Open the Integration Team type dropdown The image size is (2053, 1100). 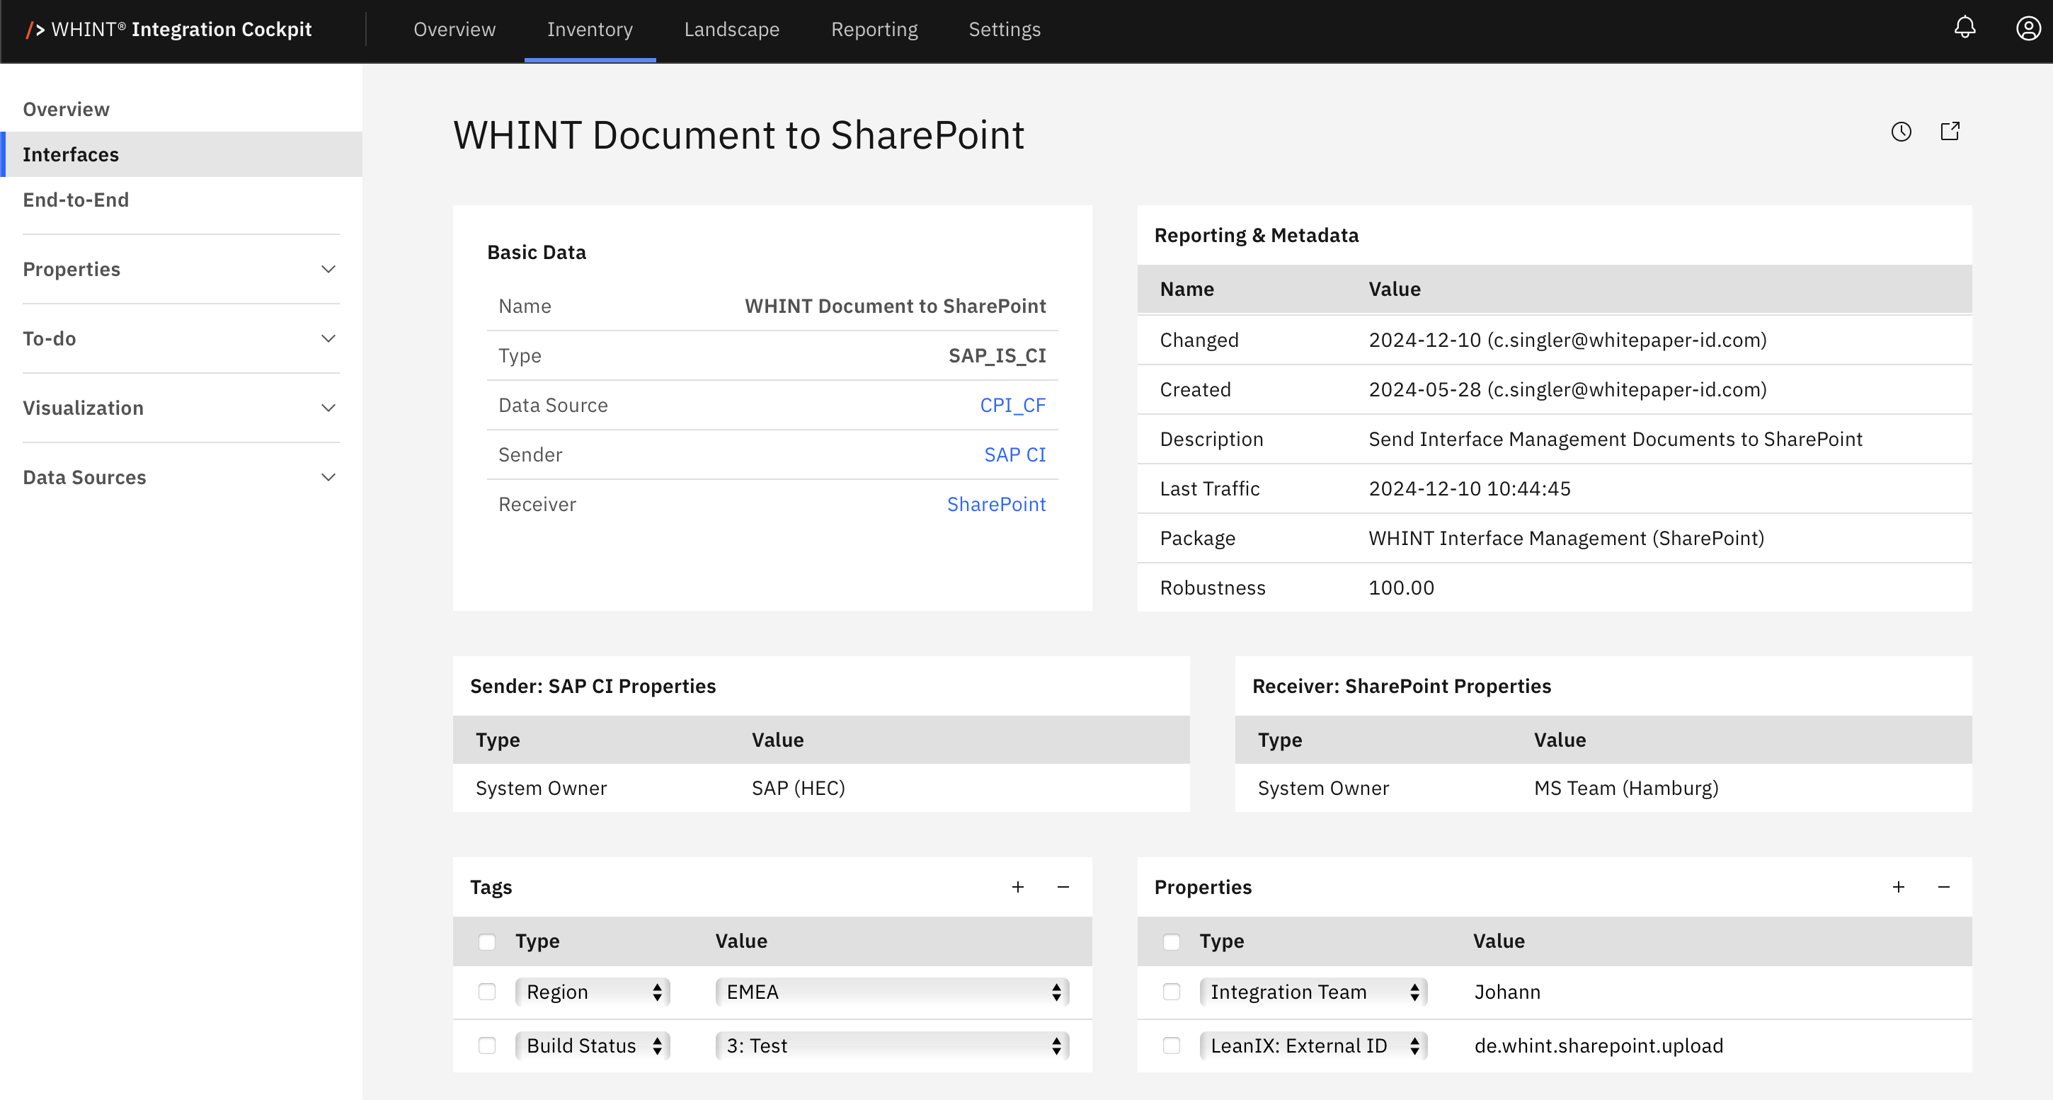click(x=1313, y=992)
